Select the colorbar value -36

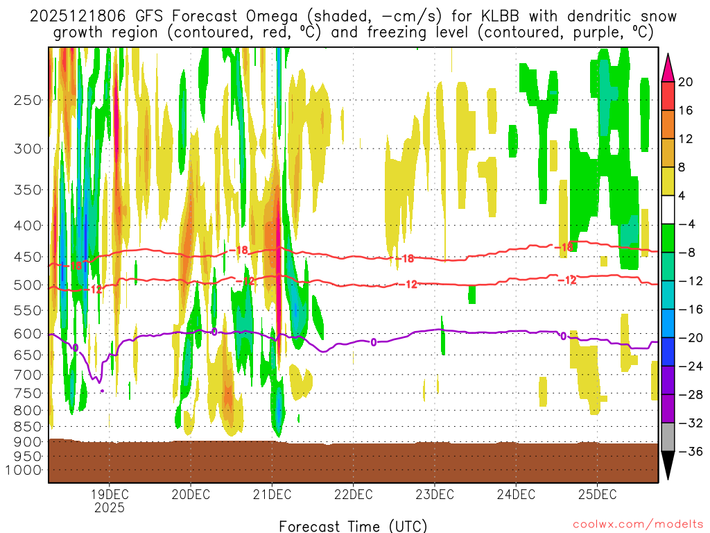coord(691,451)
